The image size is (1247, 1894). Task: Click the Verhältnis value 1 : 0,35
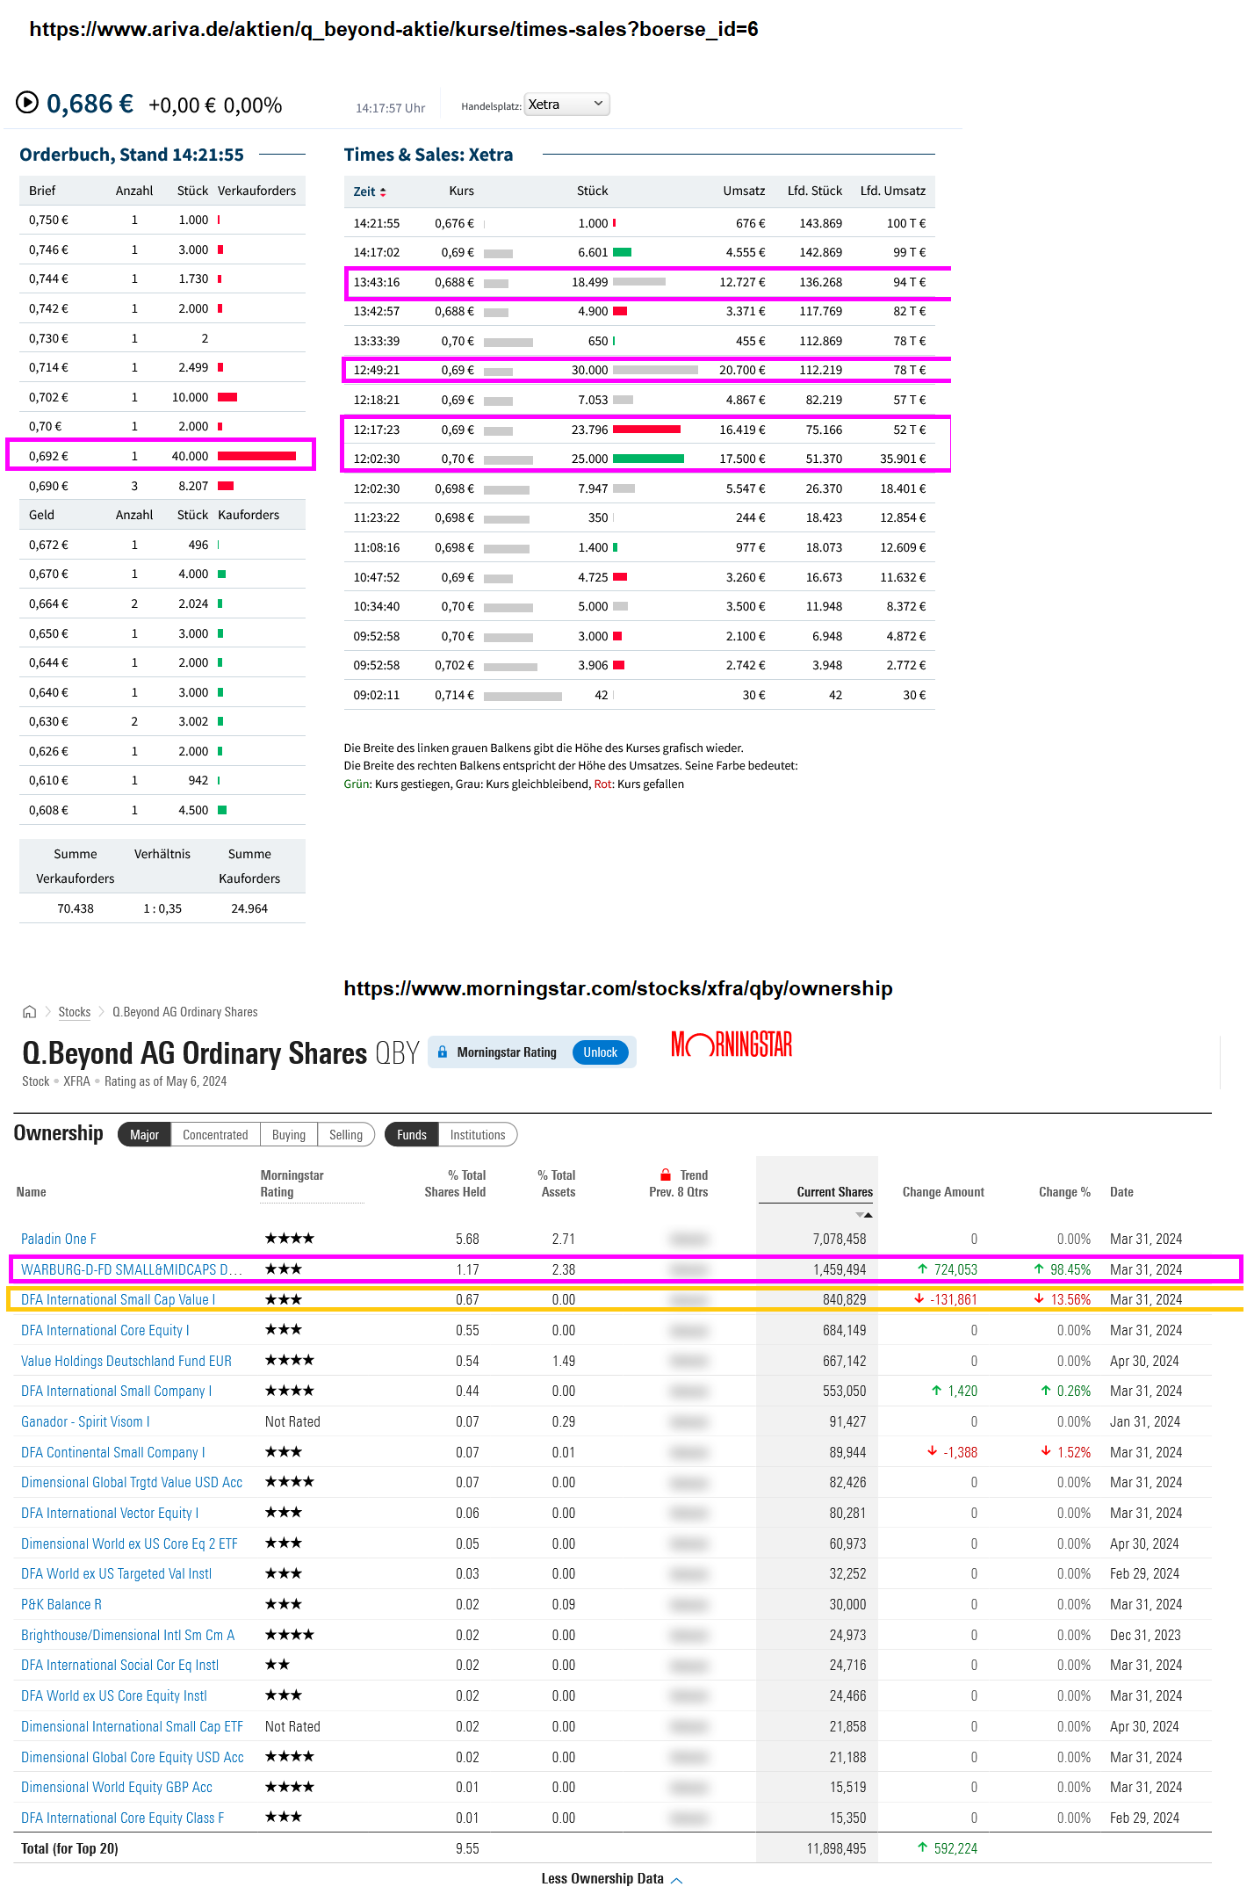[162, 909]
